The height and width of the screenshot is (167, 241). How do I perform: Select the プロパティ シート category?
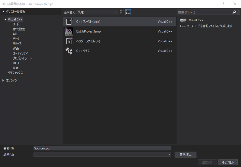(22, 58)
